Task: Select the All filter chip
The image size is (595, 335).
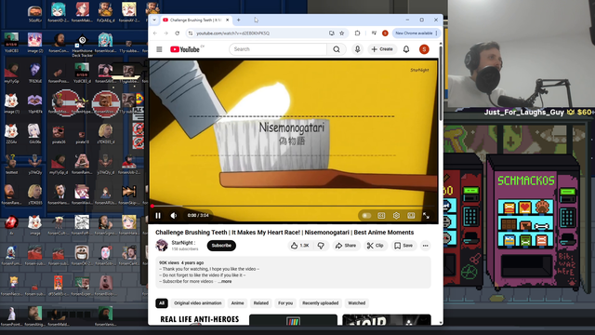Action: (x=162, y=303)
